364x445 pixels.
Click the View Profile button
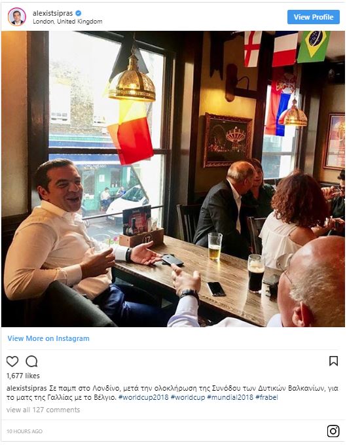click(x=313, y=17)
